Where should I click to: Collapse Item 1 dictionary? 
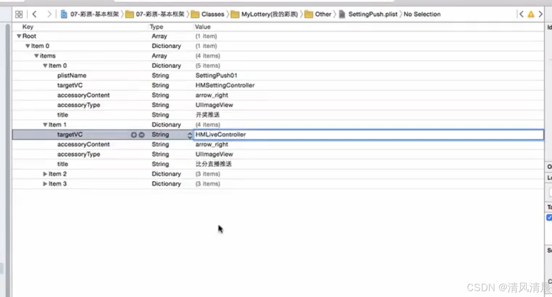point(45,124)
